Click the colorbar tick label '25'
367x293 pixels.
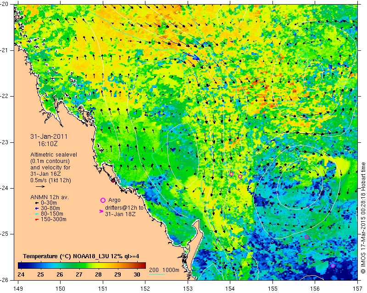click(40, 274)
